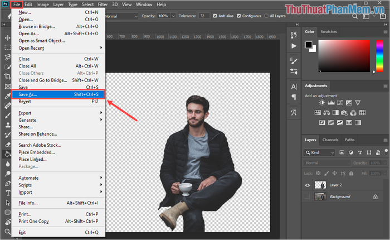
Task: Add a Channel Mixer adjustment
Action: (x=353, y=113)
